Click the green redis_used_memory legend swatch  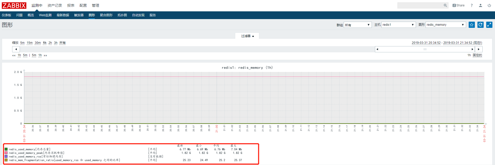pos(6,149)
